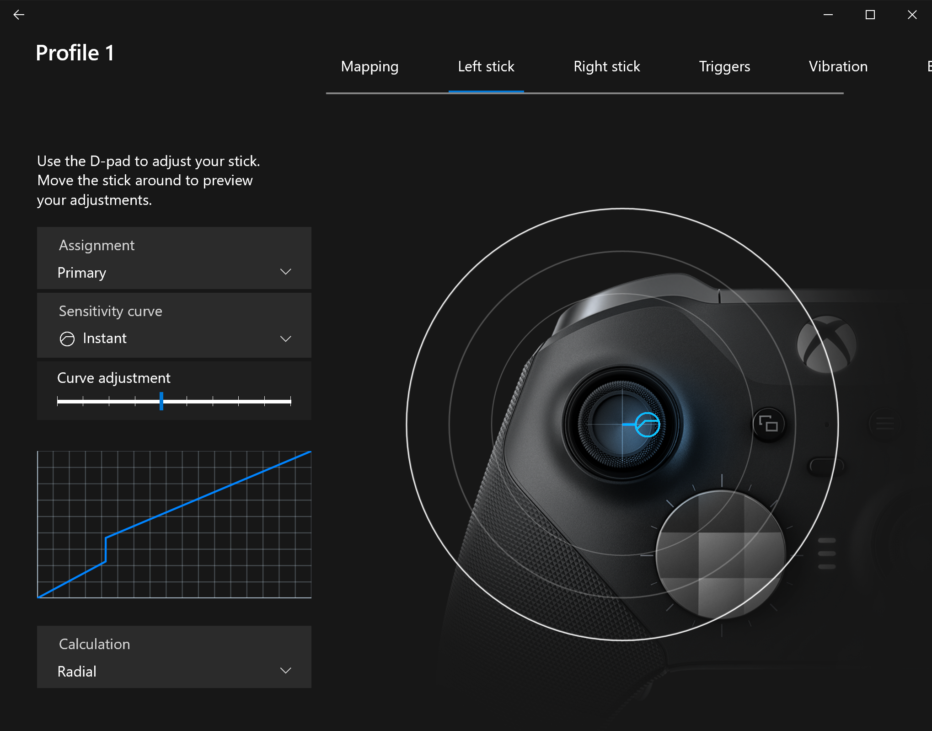This screenshot has width=932, height=731.
Task: Select the Triggers tab
Action: [723, 67]
